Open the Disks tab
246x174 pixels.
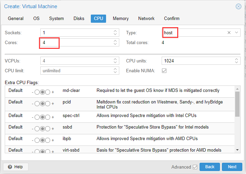click(79, 18)
